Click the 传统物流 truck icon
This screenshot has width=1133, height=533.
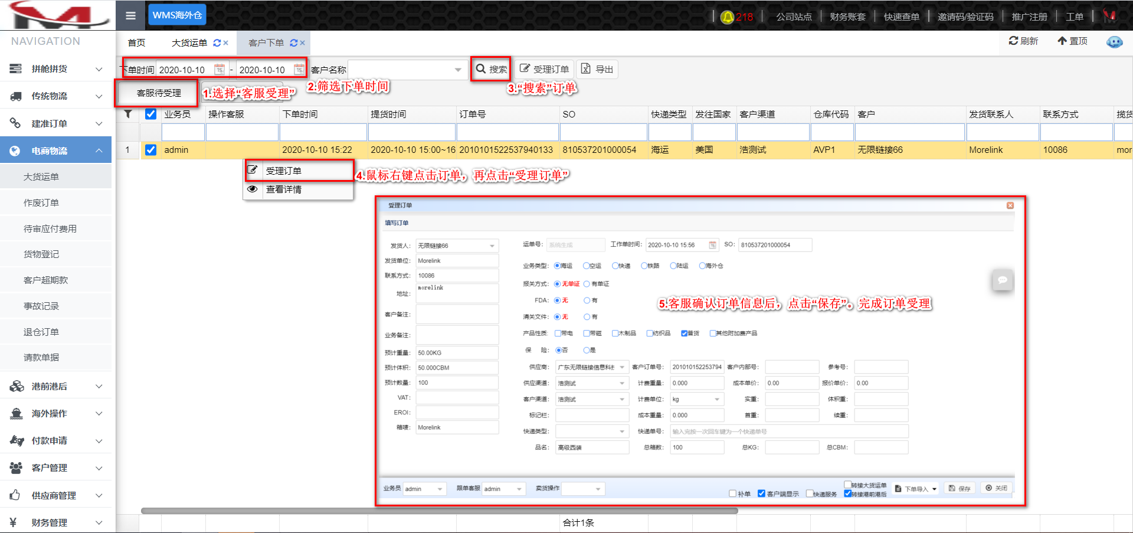16,96
